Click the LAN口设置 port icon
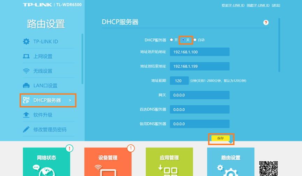Image resolution: width=302 pixels, height=176 pixels. (x=26, y=86)
